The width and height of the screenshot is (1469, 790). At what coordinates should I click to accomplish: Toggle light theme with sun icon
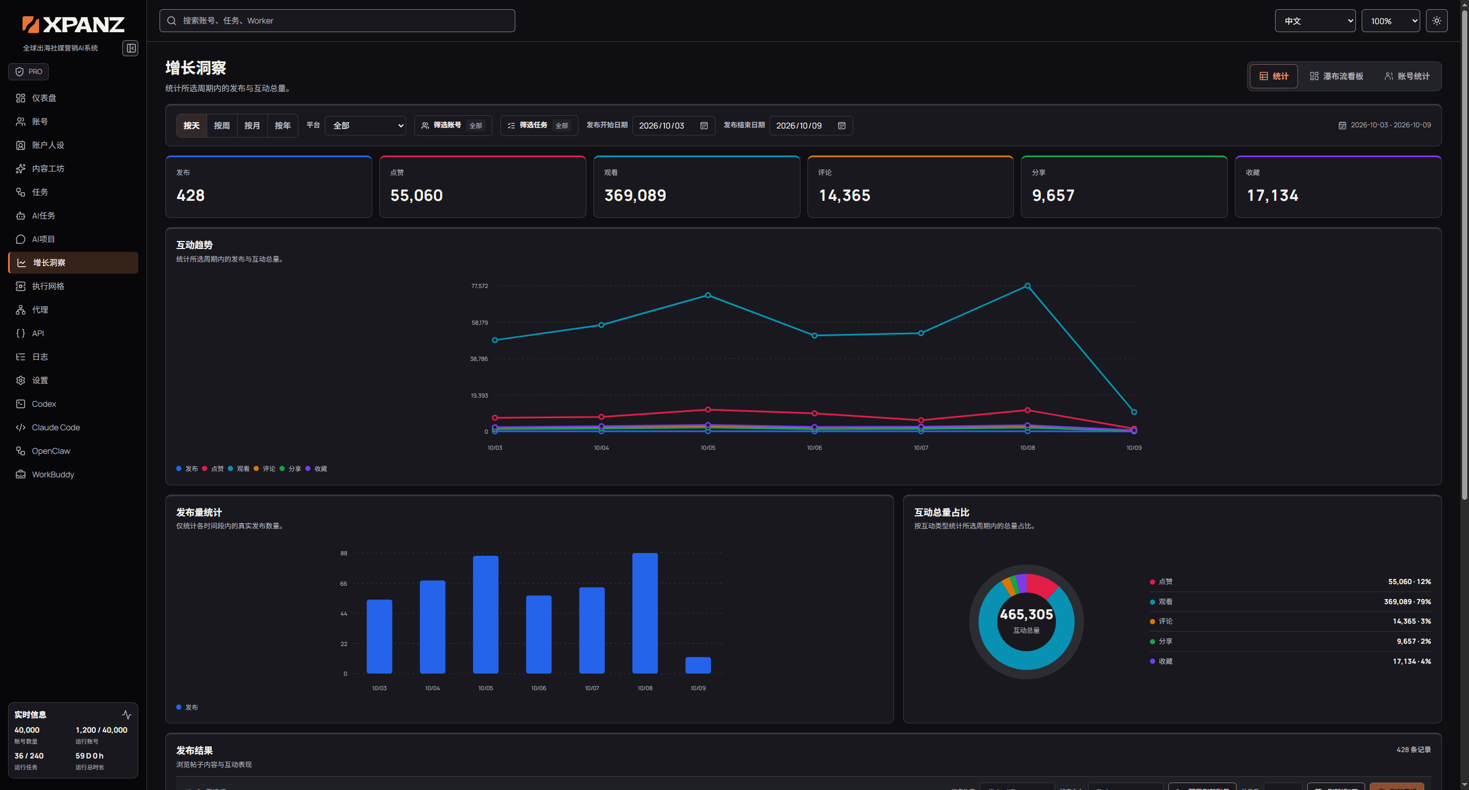[x=1436, y=21]
